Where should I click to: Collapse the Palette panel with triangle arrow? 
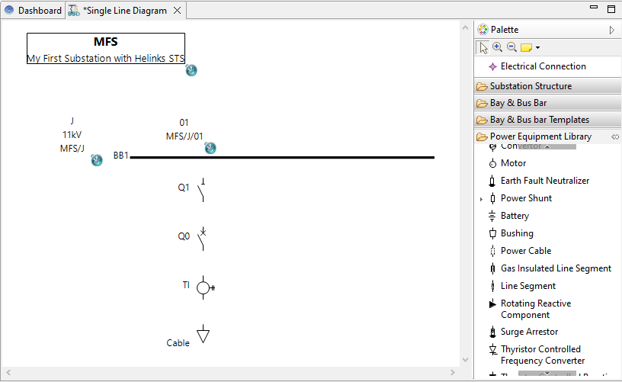(611, 30)
